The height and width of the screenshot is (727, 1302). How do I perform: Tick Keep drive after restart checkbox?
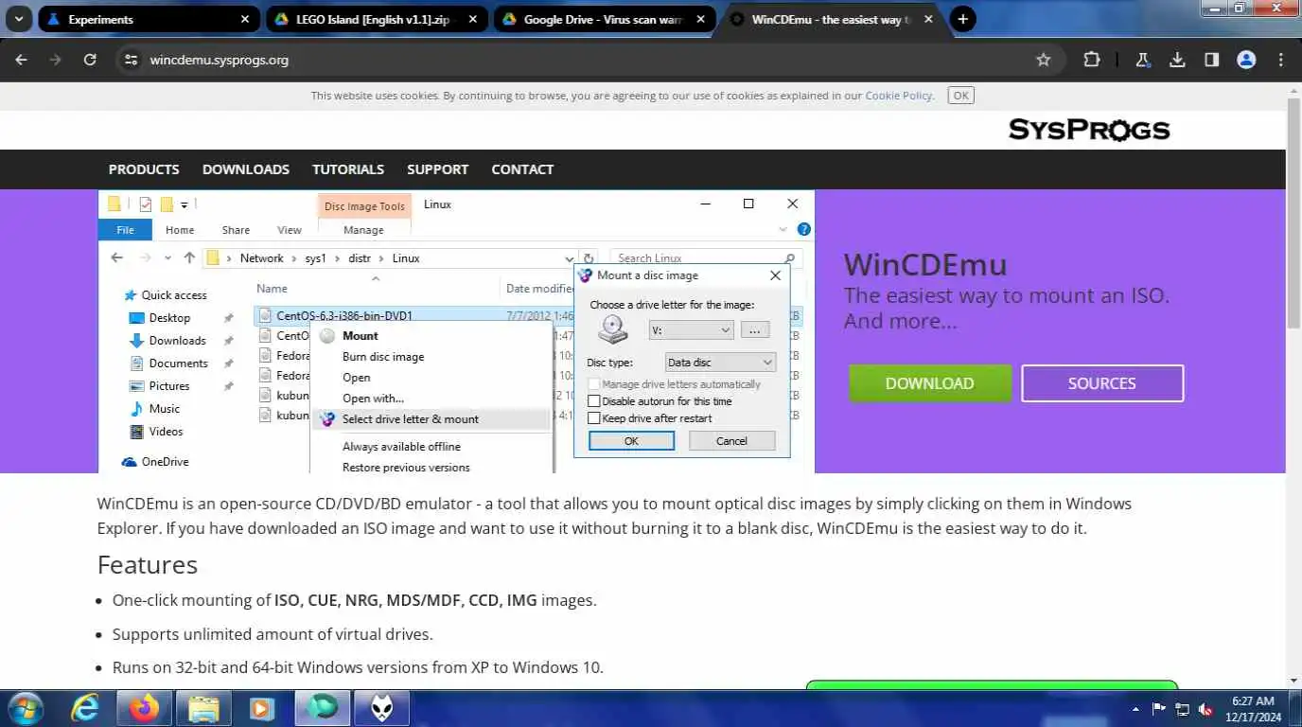point(594,418)
